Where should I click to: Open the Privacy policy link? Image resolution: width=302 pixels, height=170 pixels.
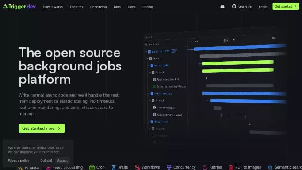click(x=19, y=160)
